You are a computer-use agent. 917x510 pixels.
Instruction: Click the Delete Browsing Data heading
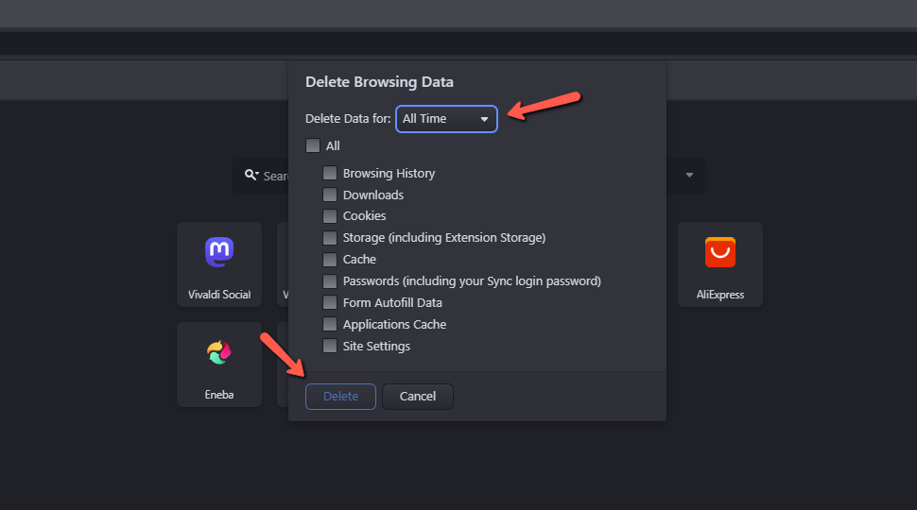[x=379, y=82]
